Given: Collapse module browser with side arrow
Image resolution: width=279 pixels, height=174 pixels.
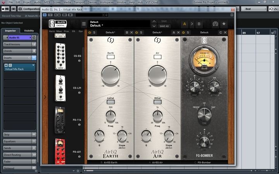Looking at the screenshot, I should (x=45, y=97).
